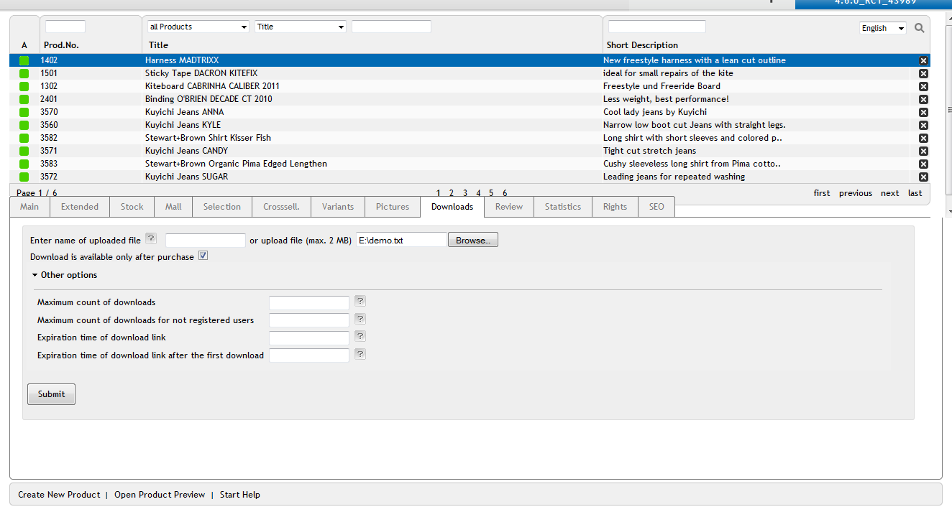Click help icon next to uploaded file name
Screen dimensions: 952x517
point(151,239)
